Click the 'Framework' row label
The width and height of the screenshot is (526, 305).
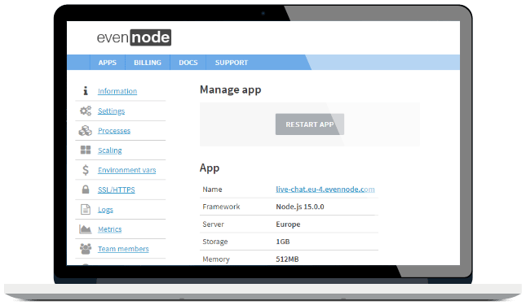coord(221,207)
